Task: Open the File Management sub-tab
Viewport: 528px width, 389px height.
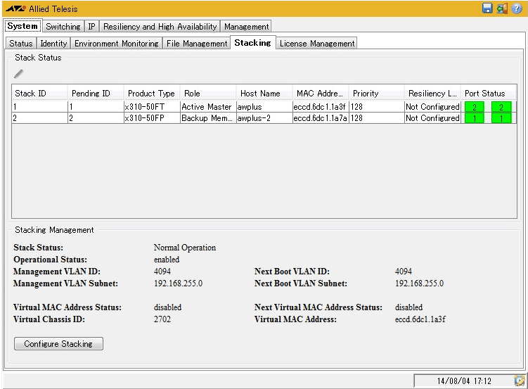Action: point(197,44)
